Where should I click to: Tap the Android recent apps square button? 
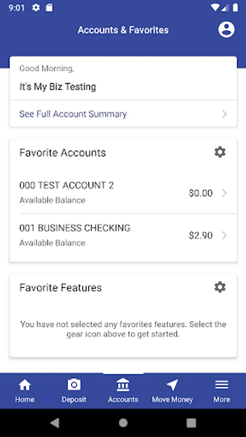pyautogui.click(x=191, y=423)
